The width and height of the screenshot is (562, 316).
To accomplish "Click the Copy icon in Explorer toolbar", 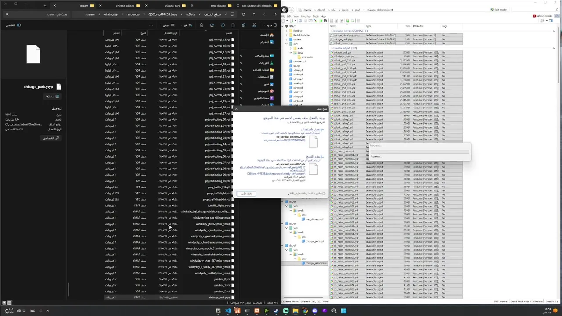I will pos(244,25).
